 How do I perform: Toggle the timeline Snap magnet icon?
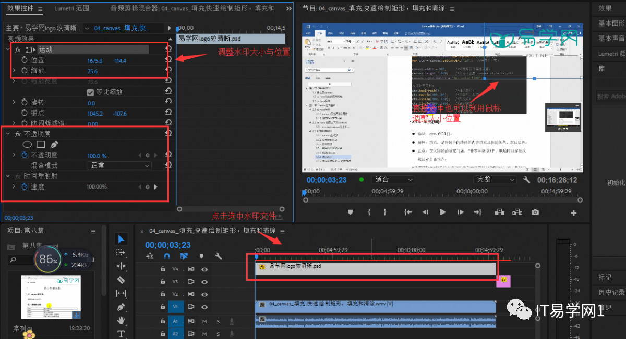[x=167, y=256]
